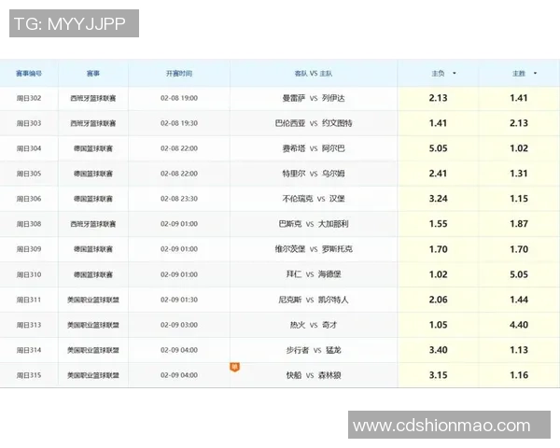This screenshot has width=560, height=448.
Task: Click the 热火 vs 奇才 matchup
Action: tap(314, 325)
